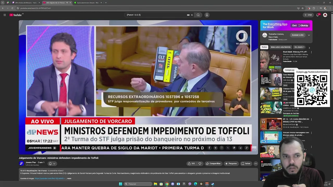Mute the Julgamento de Vorcaro tab audio icon

67,3
